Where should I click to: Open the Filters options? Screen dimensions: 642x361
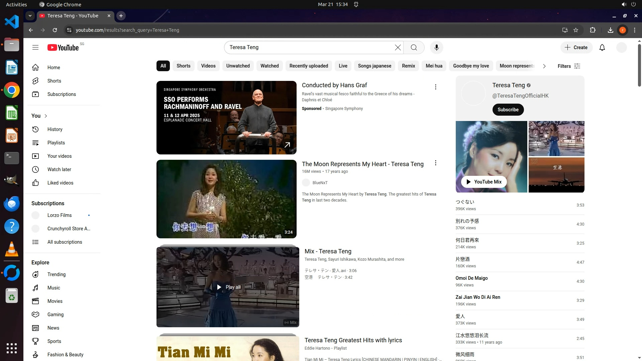[x=569, y=66]
